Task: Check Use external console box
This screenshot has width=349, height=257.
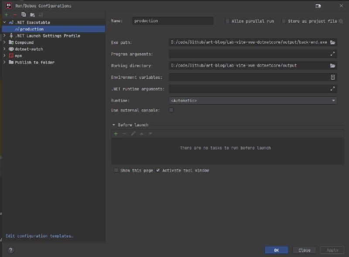Action: click(x=171, y=110)
